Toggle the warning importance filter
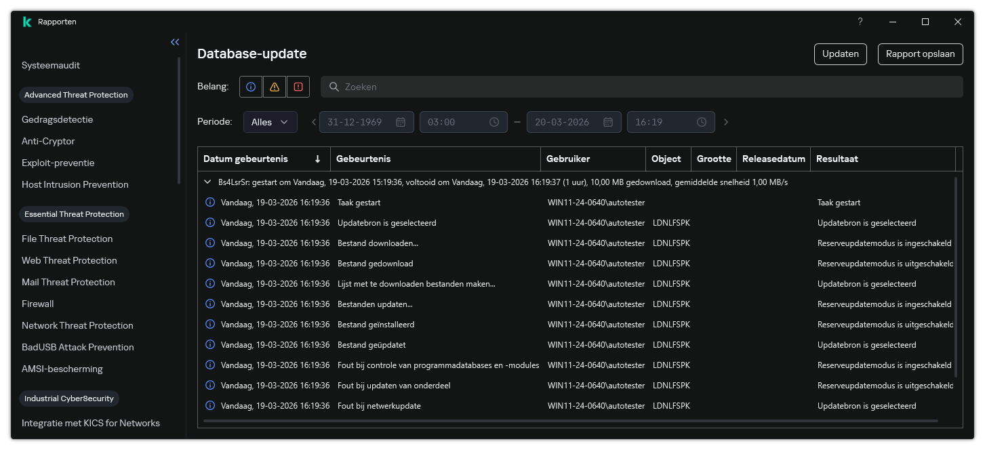This screenshot has width=985, height=450. [274, 87]
